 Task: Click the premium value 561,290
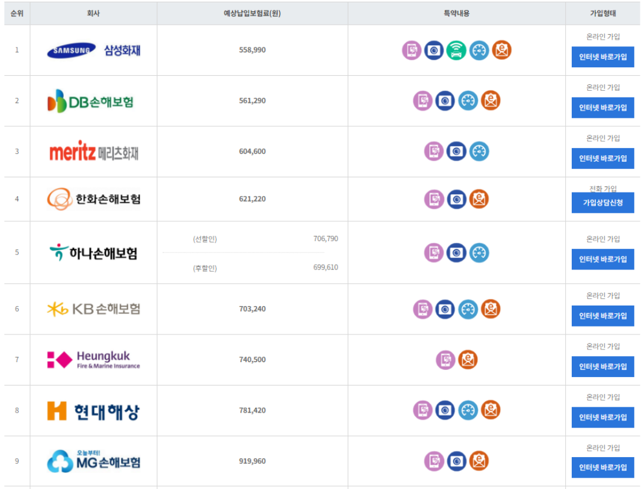[x=252, y=100]
